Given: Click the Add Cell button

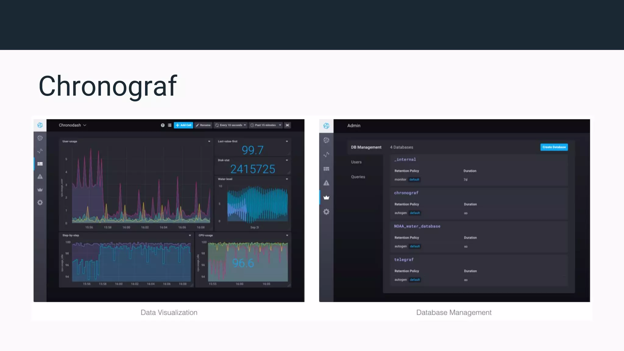Looking at the screenshot, I should pos(183,125).
